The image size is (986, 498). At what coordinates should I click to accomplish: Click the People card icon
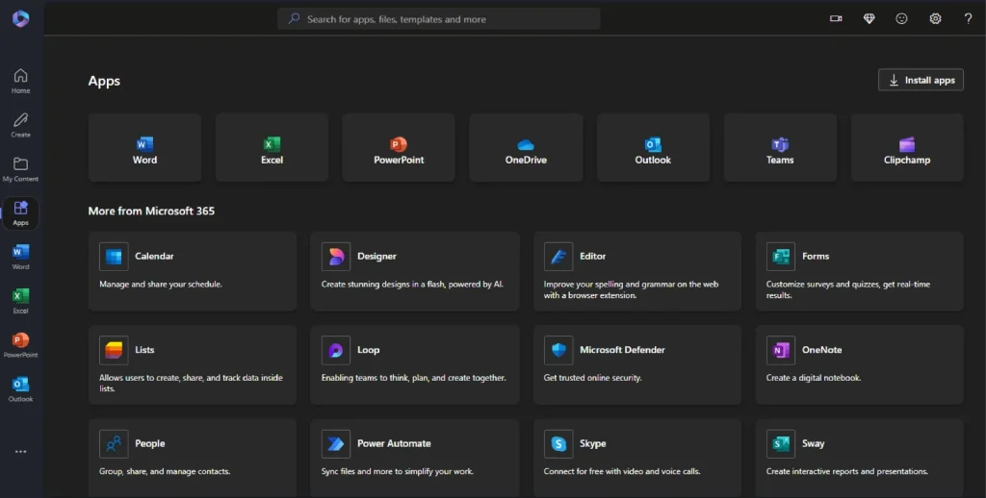[114, 444]
